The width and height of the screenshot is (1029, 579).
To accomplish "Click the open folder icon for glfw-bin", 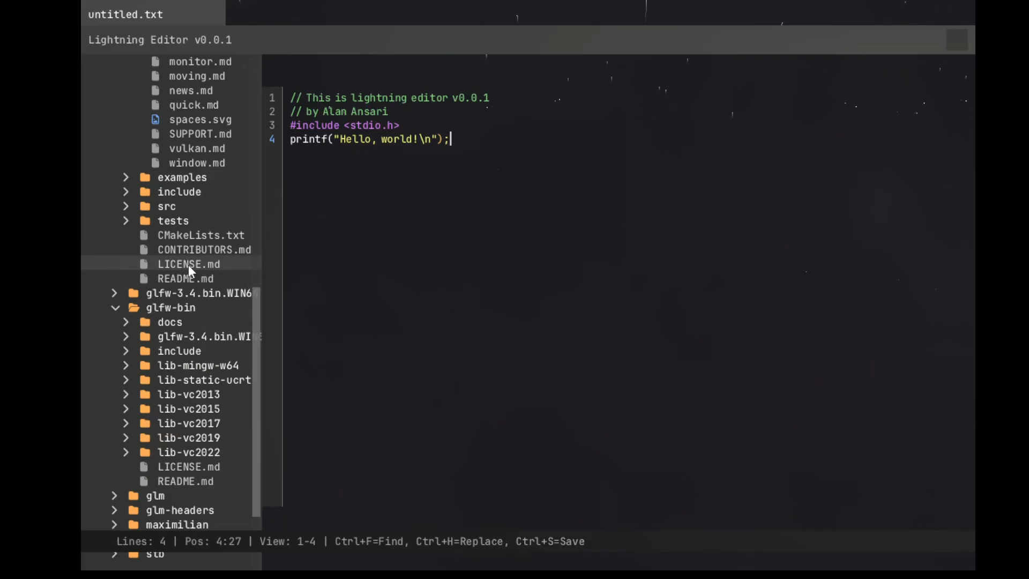I will 133,308.
